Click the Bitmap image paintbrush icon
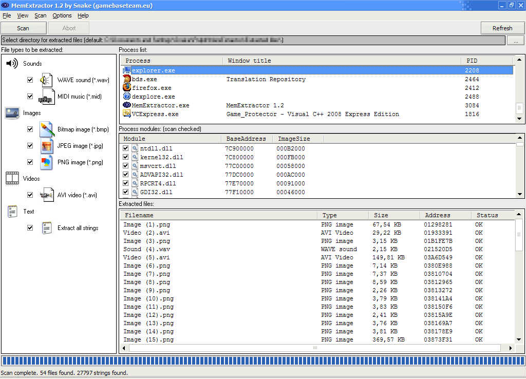Viewport: 526px width, 379px height. (47, 129)
